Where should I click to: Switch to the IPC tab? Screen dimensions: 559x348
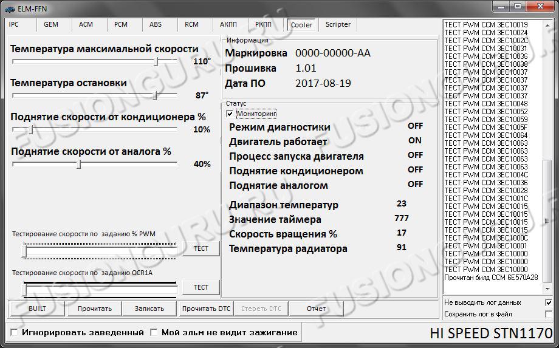point(14,25)
